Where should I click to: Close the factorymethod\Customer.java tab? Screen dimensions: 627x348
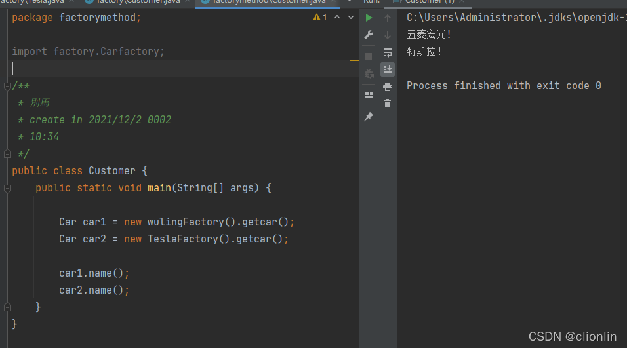333,1
